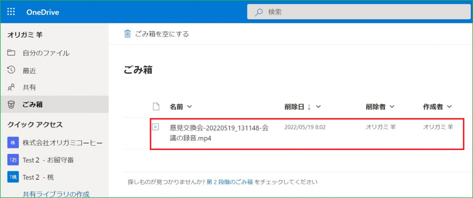Click the recycle bin icon in sidebar
The image size is (473, 198).
pyautogui.click(x=11, y=105)
